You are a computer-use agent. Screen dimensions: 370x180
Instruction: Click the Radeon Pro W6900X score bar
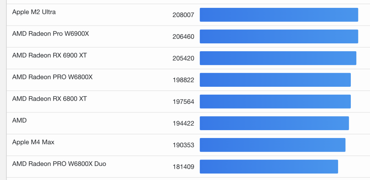click(279, 37)
